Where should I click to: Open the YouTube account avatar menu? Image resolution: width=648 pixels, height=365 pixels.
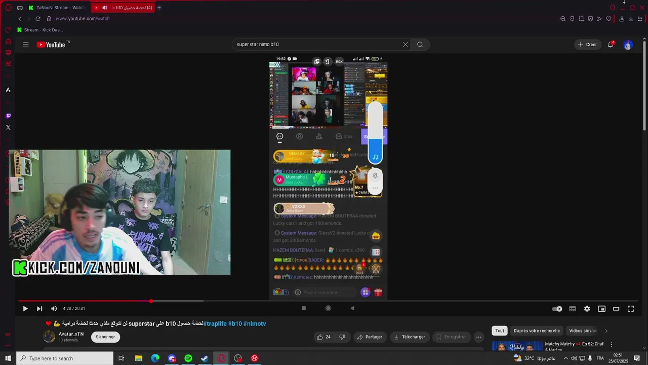pyautogui.click(x=628, y=45)
